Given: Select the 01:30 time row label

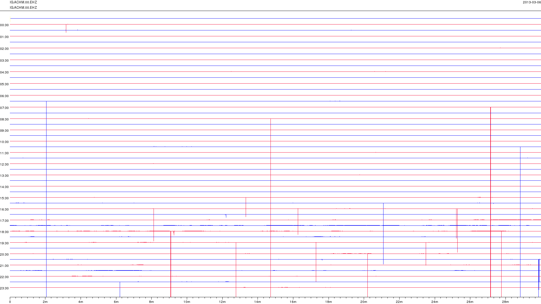Looking at the screenshot, I should pos(5,37).
